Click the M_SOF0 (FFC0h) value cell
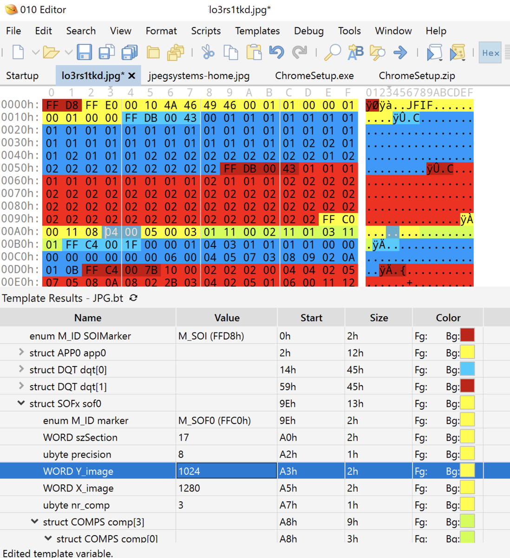Viewport: 510px width, 558px height. point(227,420)
